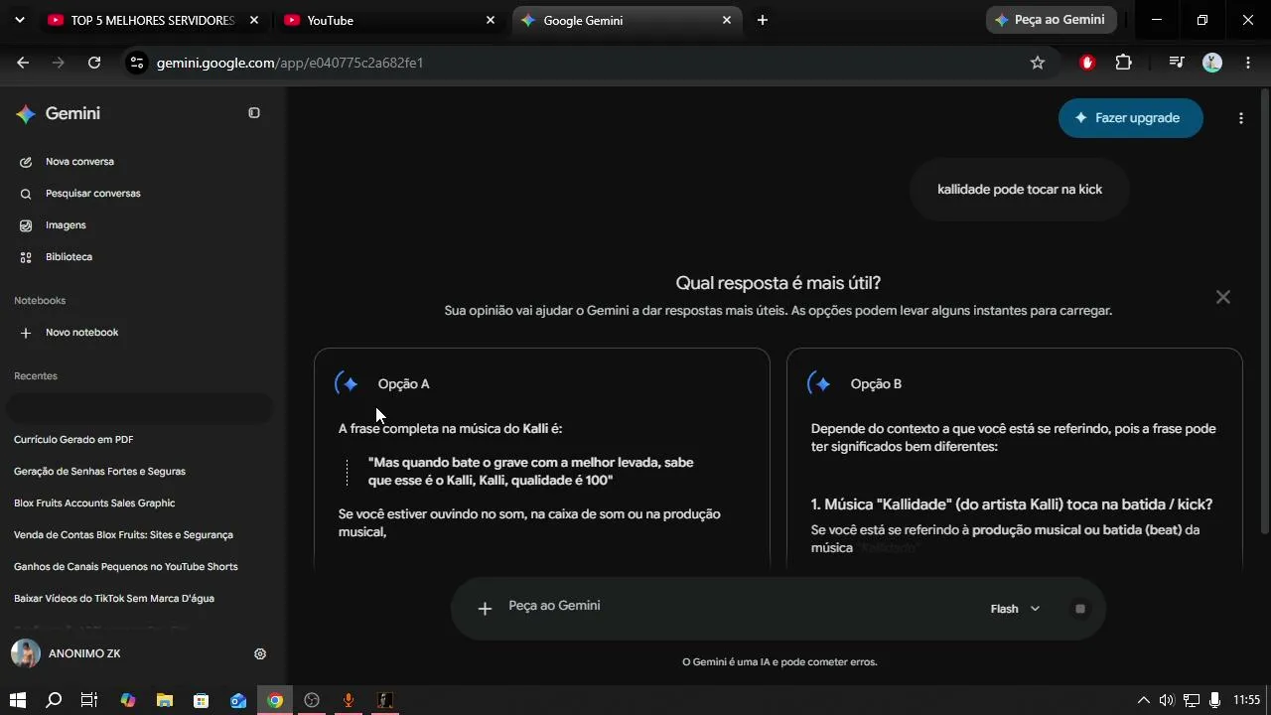Open Gemini settings gear in sidebar
This screenshot has width=1271, height=715.
click(260, 653)
